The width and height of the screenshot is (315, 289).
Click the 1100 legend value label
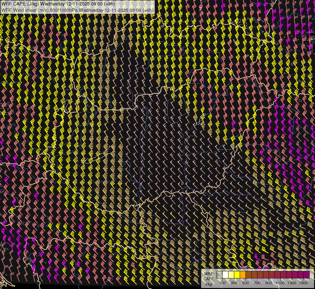coord(280,283)
